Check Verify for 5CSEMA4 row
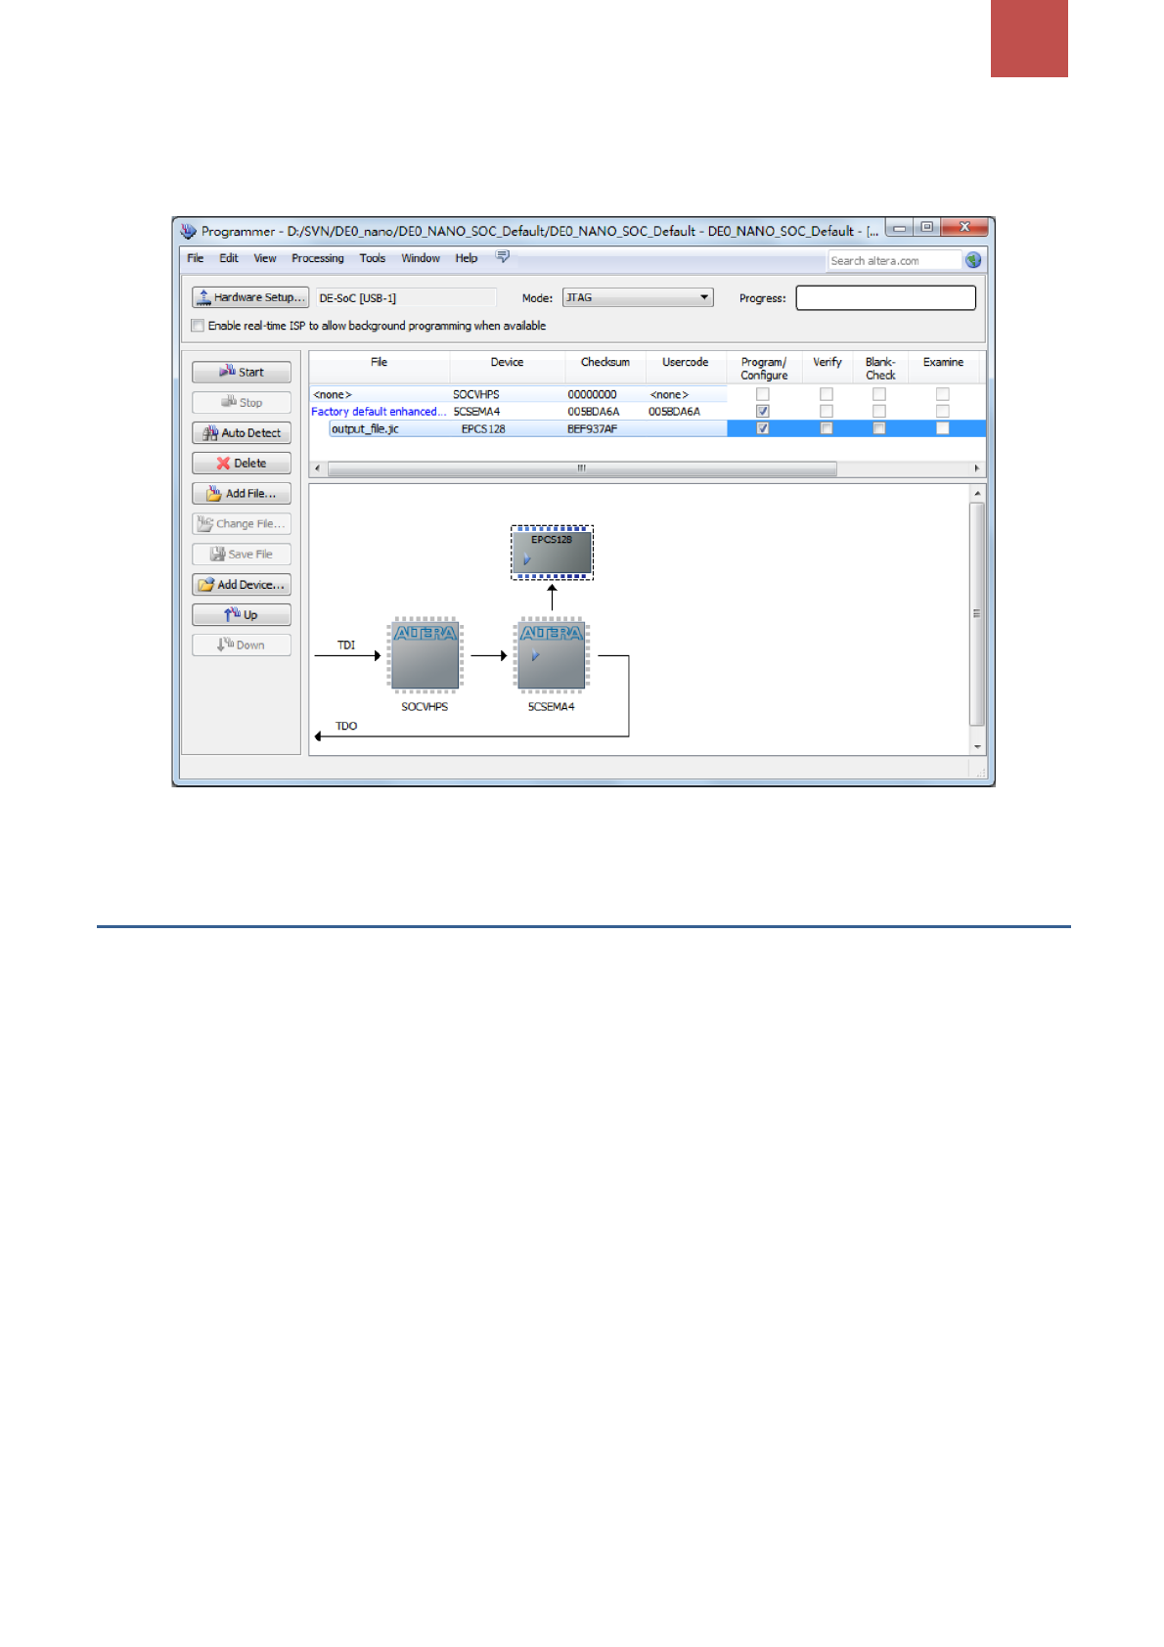1164x1647 pixels. 827,412
